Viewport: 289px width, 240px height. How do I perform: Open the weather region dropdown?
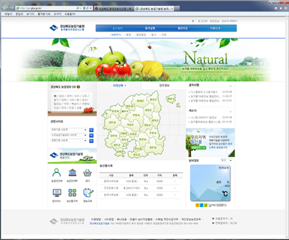point(226,160)
